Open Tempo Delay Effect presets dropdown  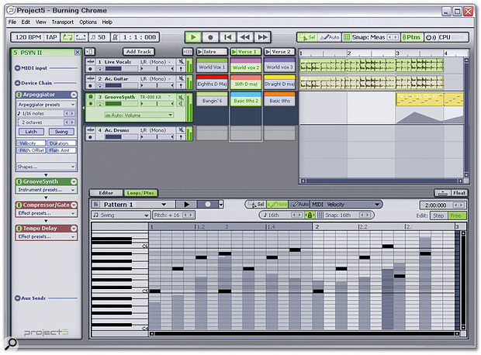pyautogui.click(x=46, y=236)
